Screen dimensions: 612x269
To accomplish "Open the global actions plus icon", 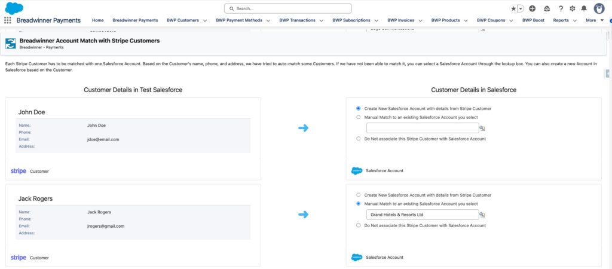I will [533, 8].
